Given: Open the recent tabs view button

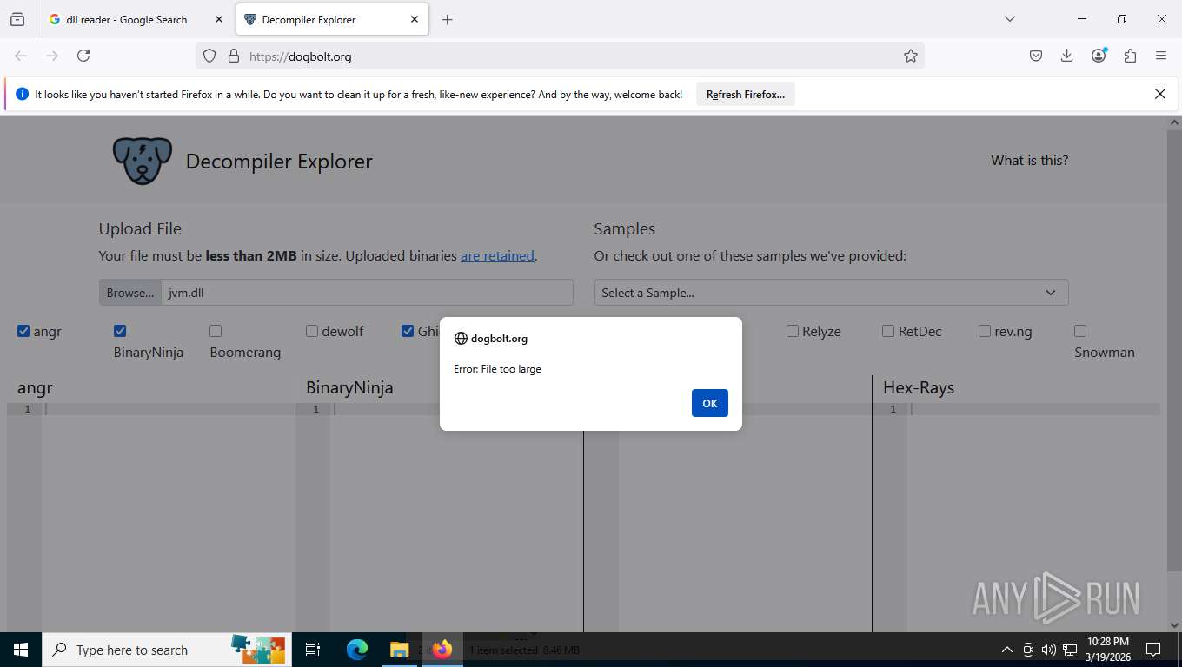Looking at the screenshot, I should coord(17,19).
